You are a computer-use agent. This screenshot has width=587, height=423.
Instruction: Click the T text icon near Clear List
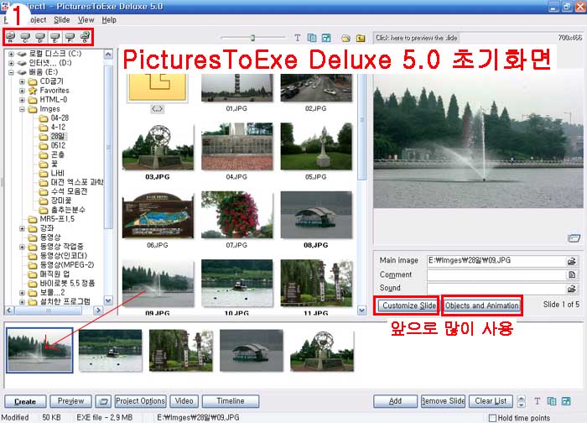tap(538, 401)
